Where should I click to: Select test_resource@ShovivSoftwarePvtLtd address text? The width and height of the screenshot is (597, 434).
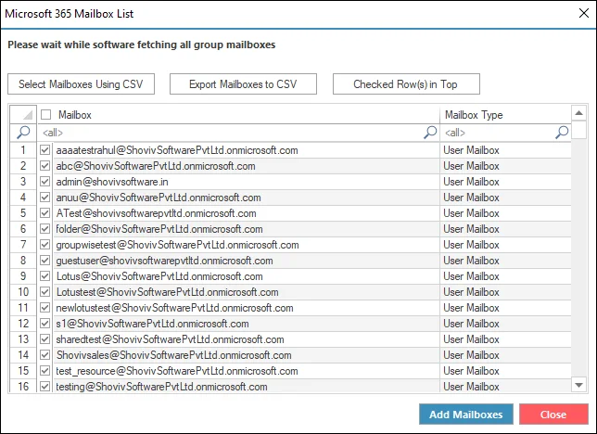pyautogui.click(x=177, y=371)
